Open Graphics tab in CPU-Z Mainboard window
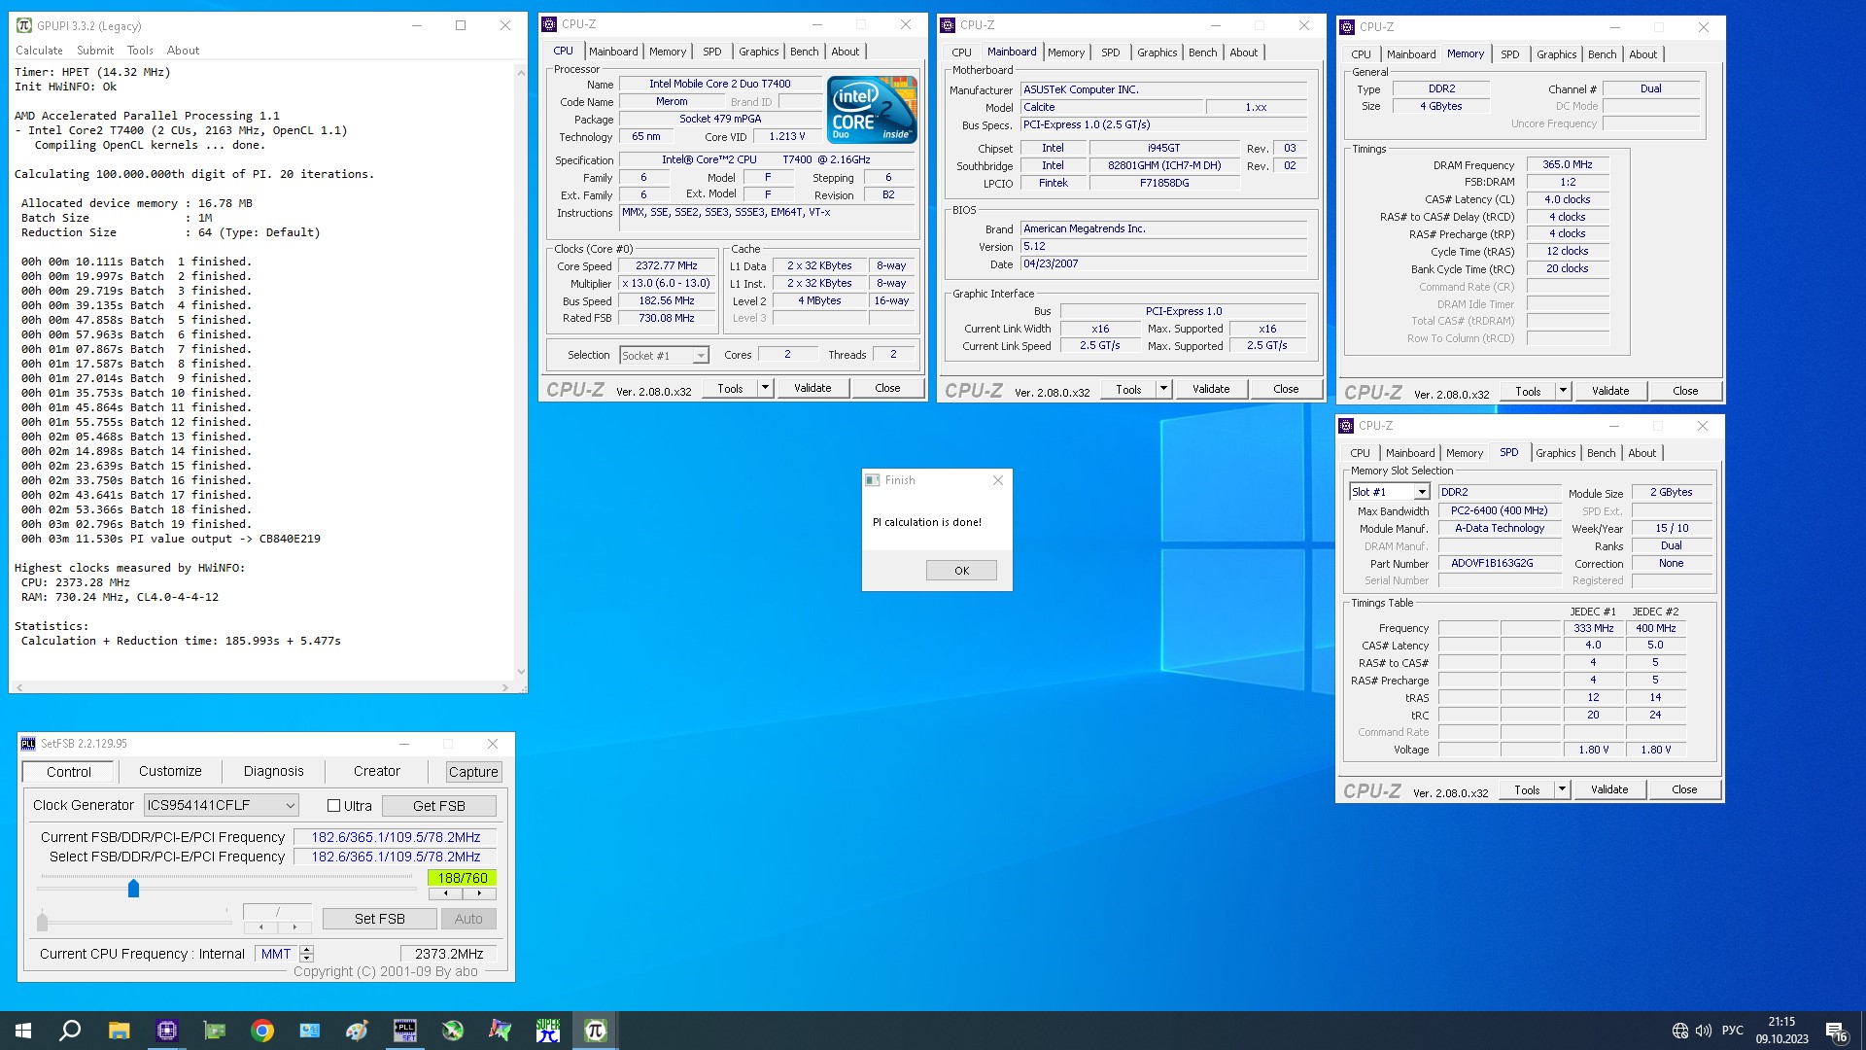This screenshot has height=1050, width=1866. [1157, 52]
